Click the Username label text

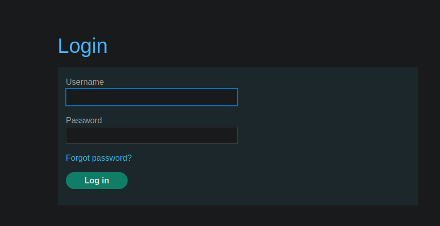click(85, 82)
